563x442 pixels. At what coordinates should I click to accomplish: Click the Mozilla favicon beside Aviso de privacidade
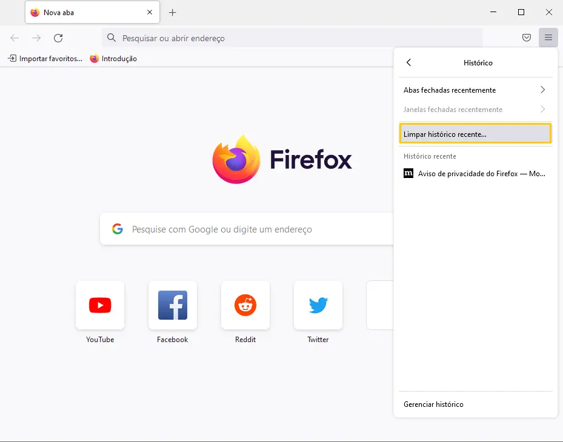pyautogui.click(x=408, y=173)
